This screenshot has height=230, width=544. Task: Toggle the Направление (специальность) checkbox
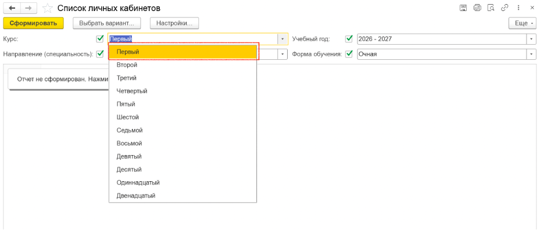click(x=100, y=54)
